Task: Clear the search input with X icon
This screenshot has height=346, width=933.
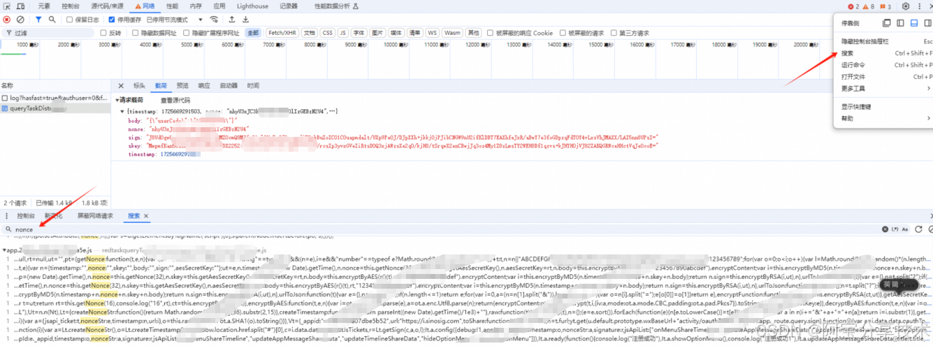Action: tap(884, 229)
